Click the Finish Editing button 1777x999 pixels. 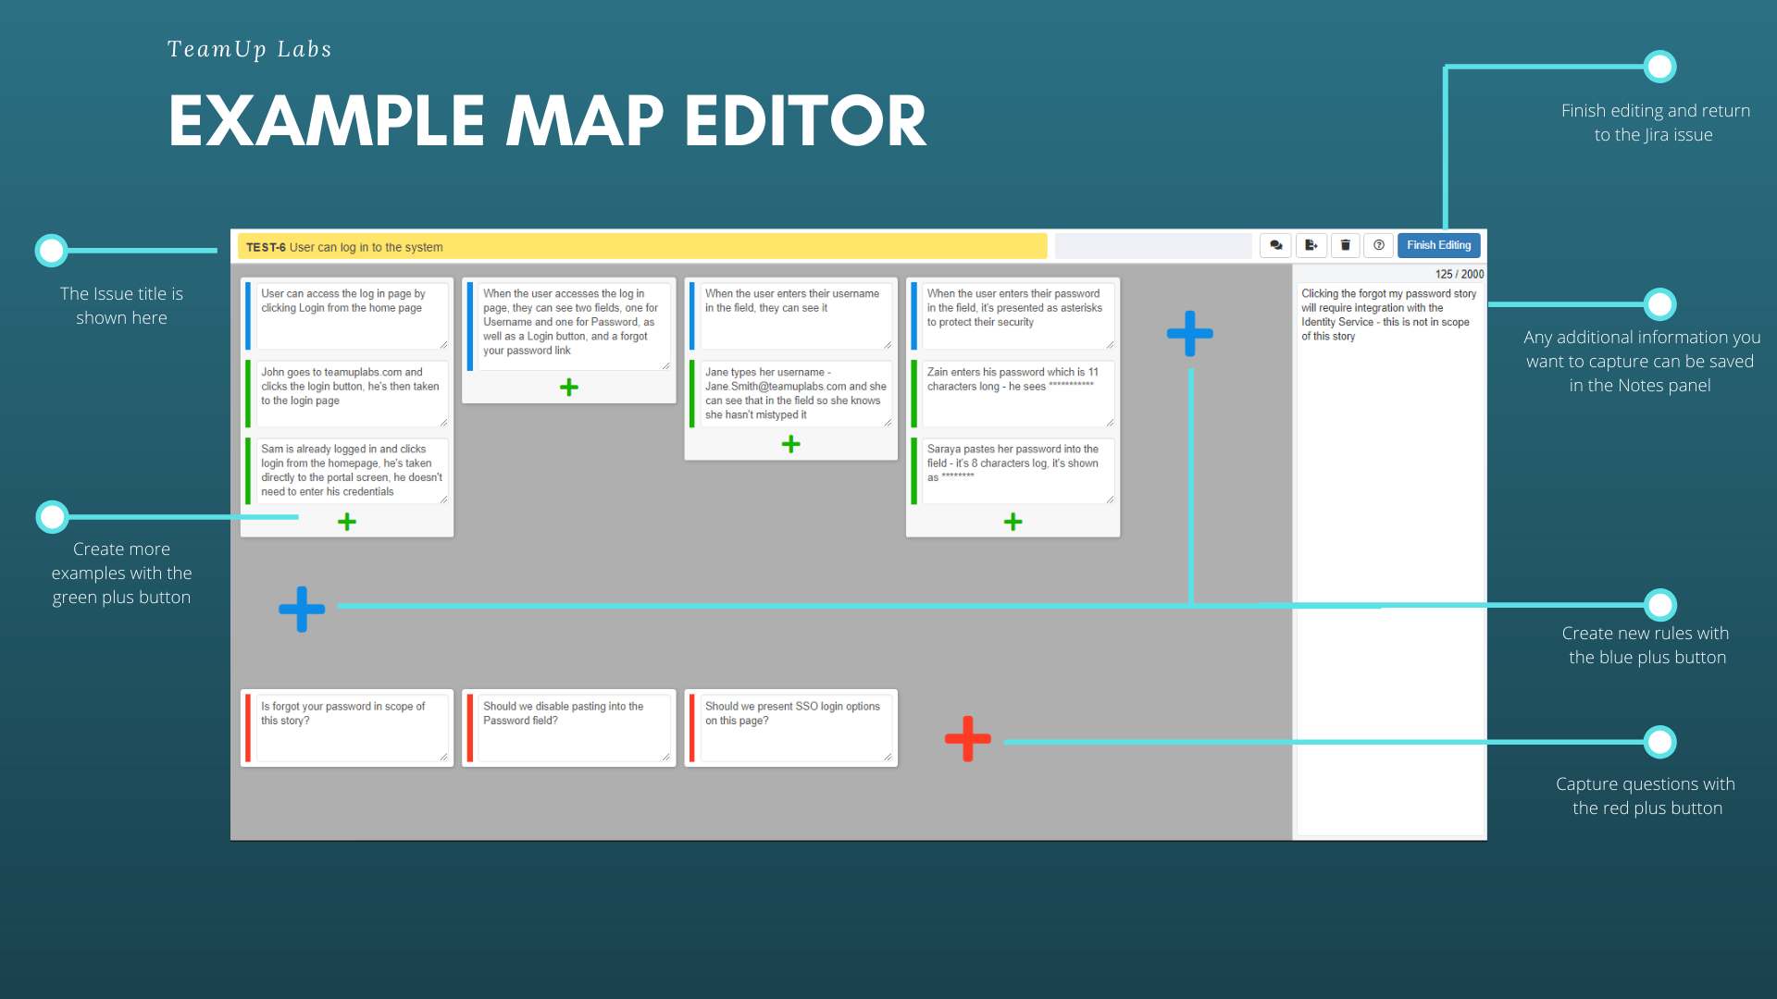pos(1439,245)
